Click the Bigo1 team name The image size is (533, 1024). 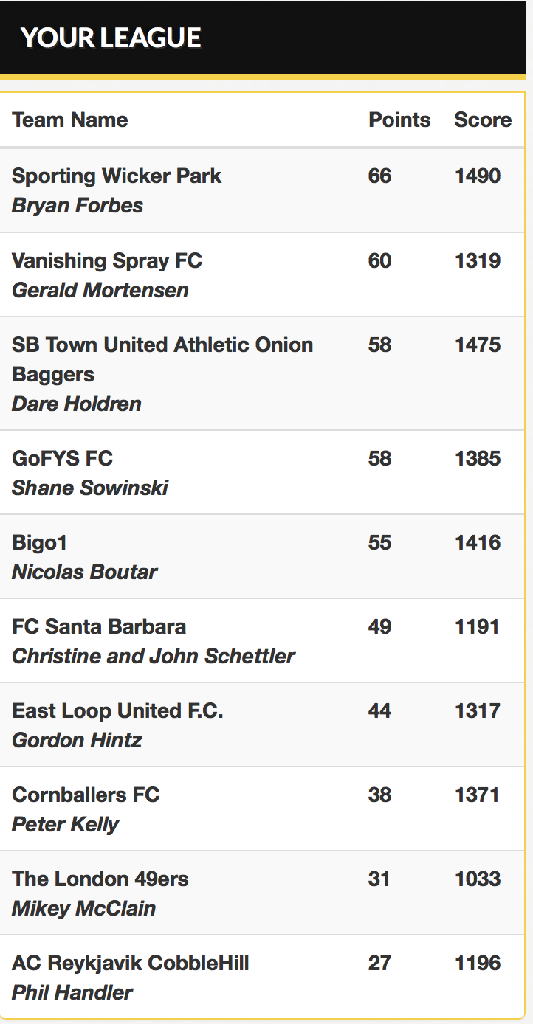[x=40, y=542]
